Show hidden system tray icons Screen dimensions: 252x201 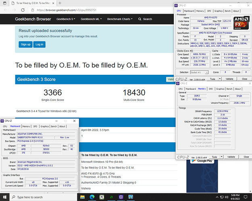(x=217, y=197)
